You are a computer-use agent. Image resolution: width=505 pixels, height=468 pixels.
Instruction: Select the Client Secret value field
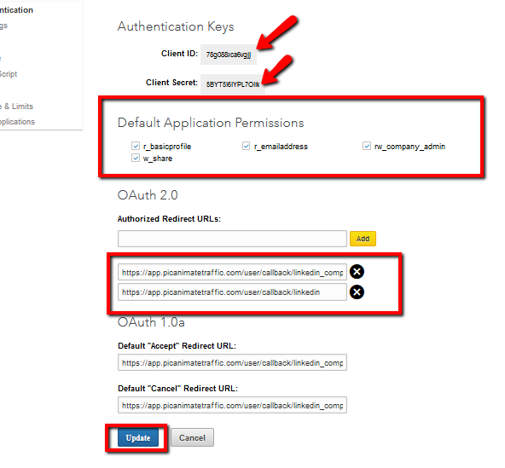tap(233, 84)
